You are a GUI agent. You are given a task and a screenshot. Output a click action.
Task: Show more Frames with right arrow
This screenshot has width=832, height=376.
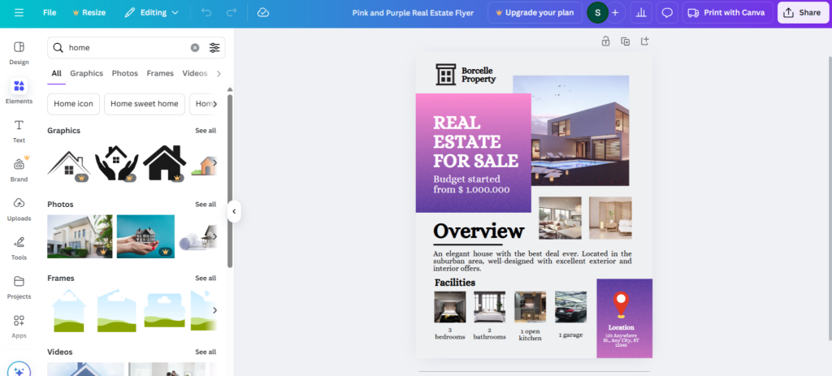click(x=214, y=310)
